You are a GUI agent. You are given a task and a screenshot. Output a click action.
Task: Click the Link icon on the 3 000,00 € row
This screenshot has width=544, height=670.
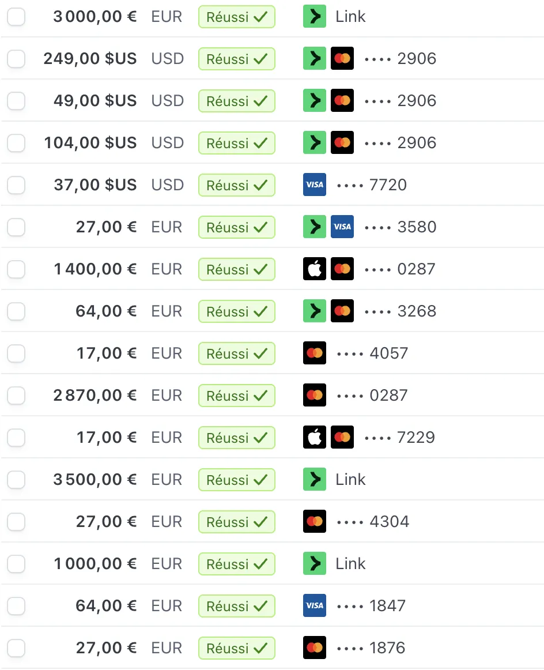click(x=315, y=16)
